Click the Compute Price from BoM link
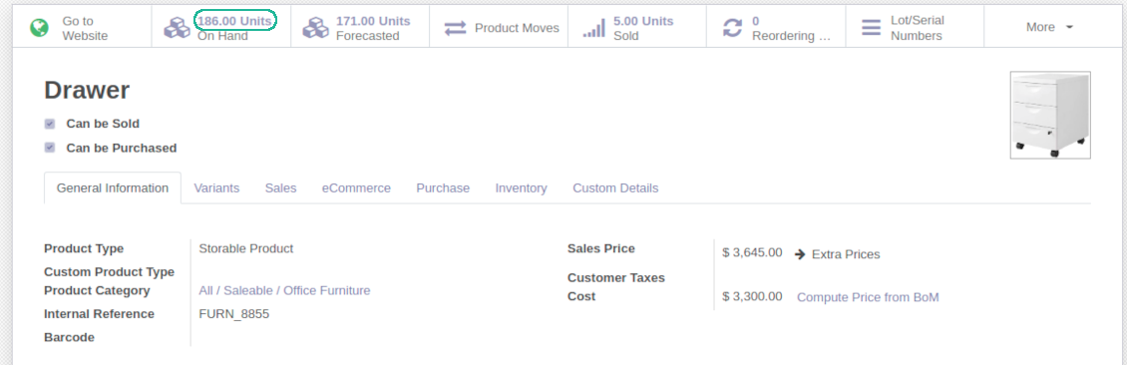 [868, 297]
